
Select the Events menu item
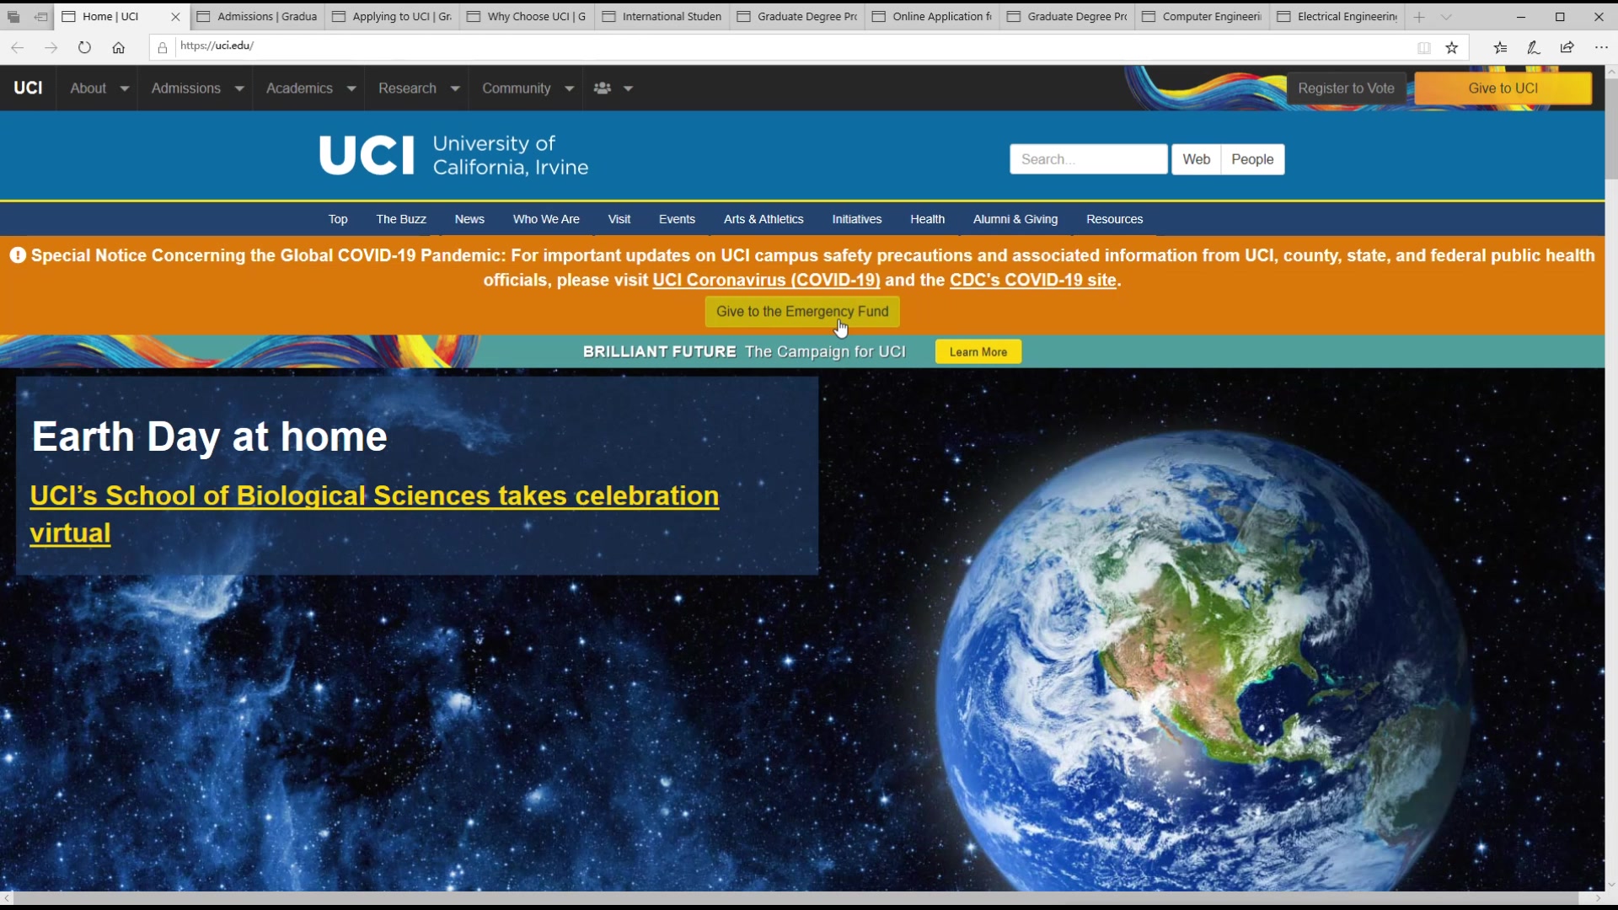pyautogui.click(x=677, y=219)
